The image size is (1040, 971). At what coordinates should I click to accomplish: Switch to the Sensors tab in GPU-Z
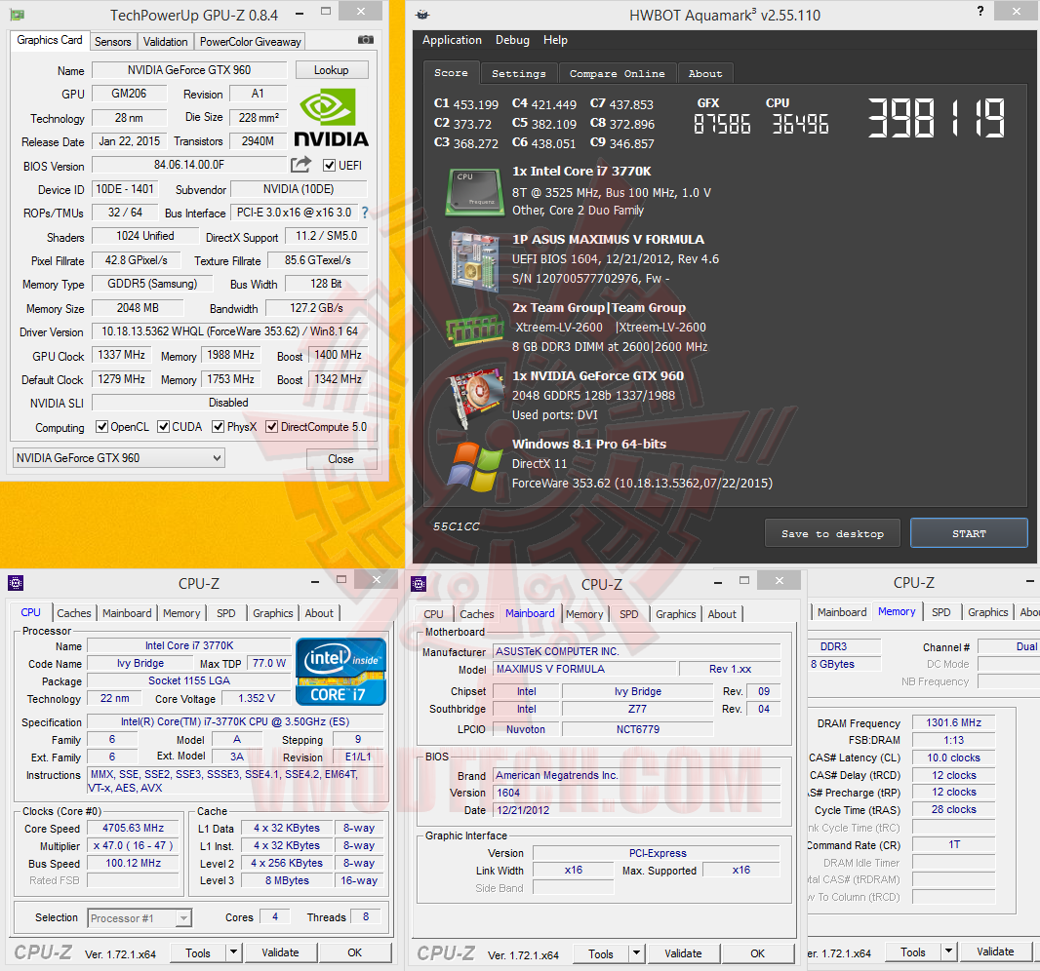point(113,42)
